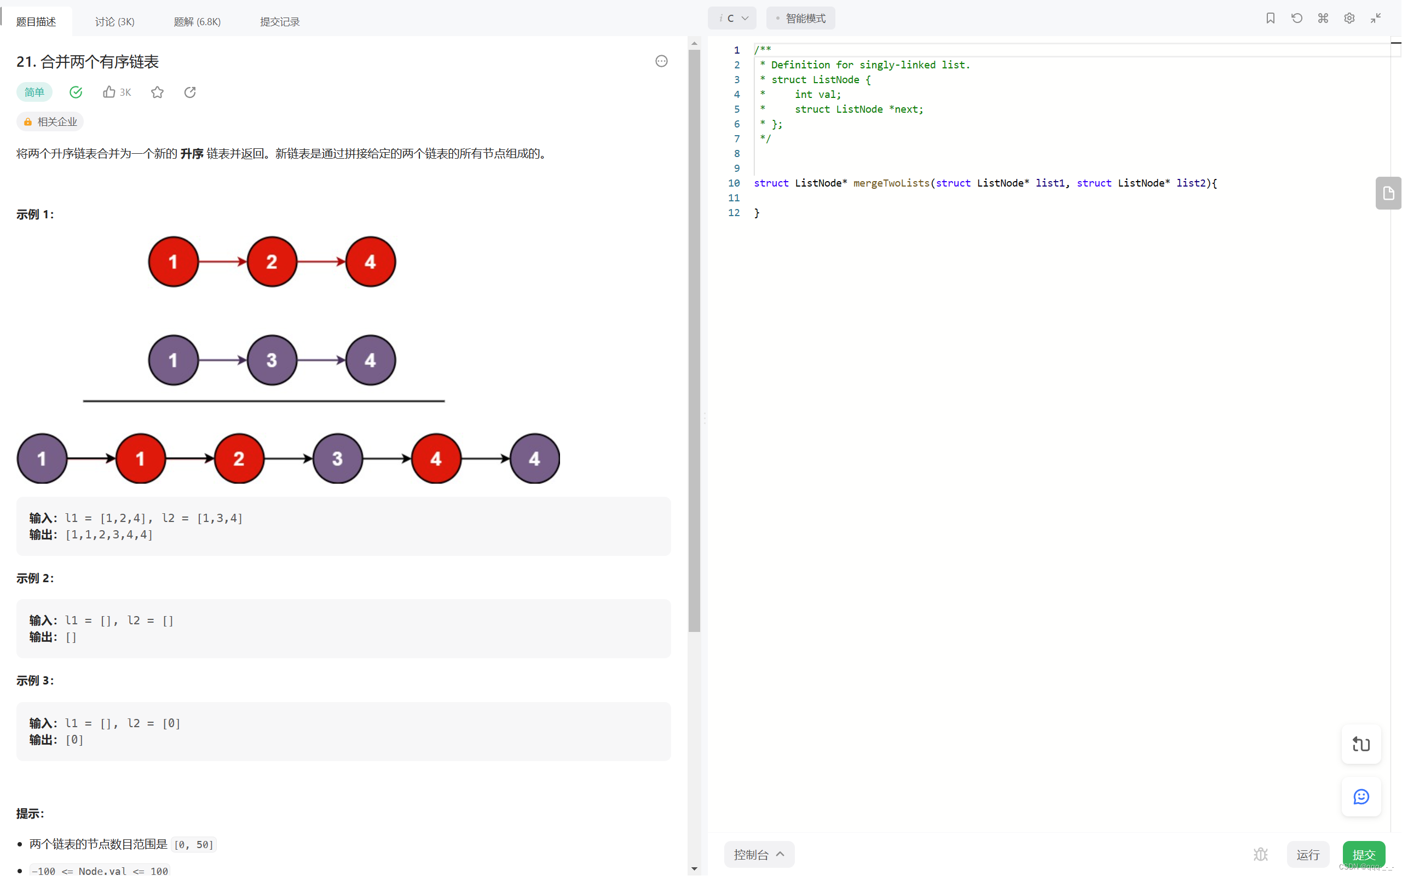
Task: Click the scrollbar down arrow of description
Action: pyautogui.click(x=694, y=869)
